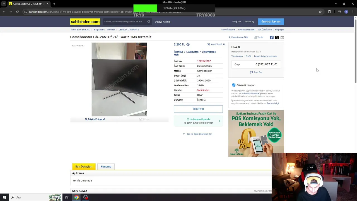The height and width of the screenshot is (201, 357).
Task: Open Detaylı Arama advanced search
Action: 162,21
